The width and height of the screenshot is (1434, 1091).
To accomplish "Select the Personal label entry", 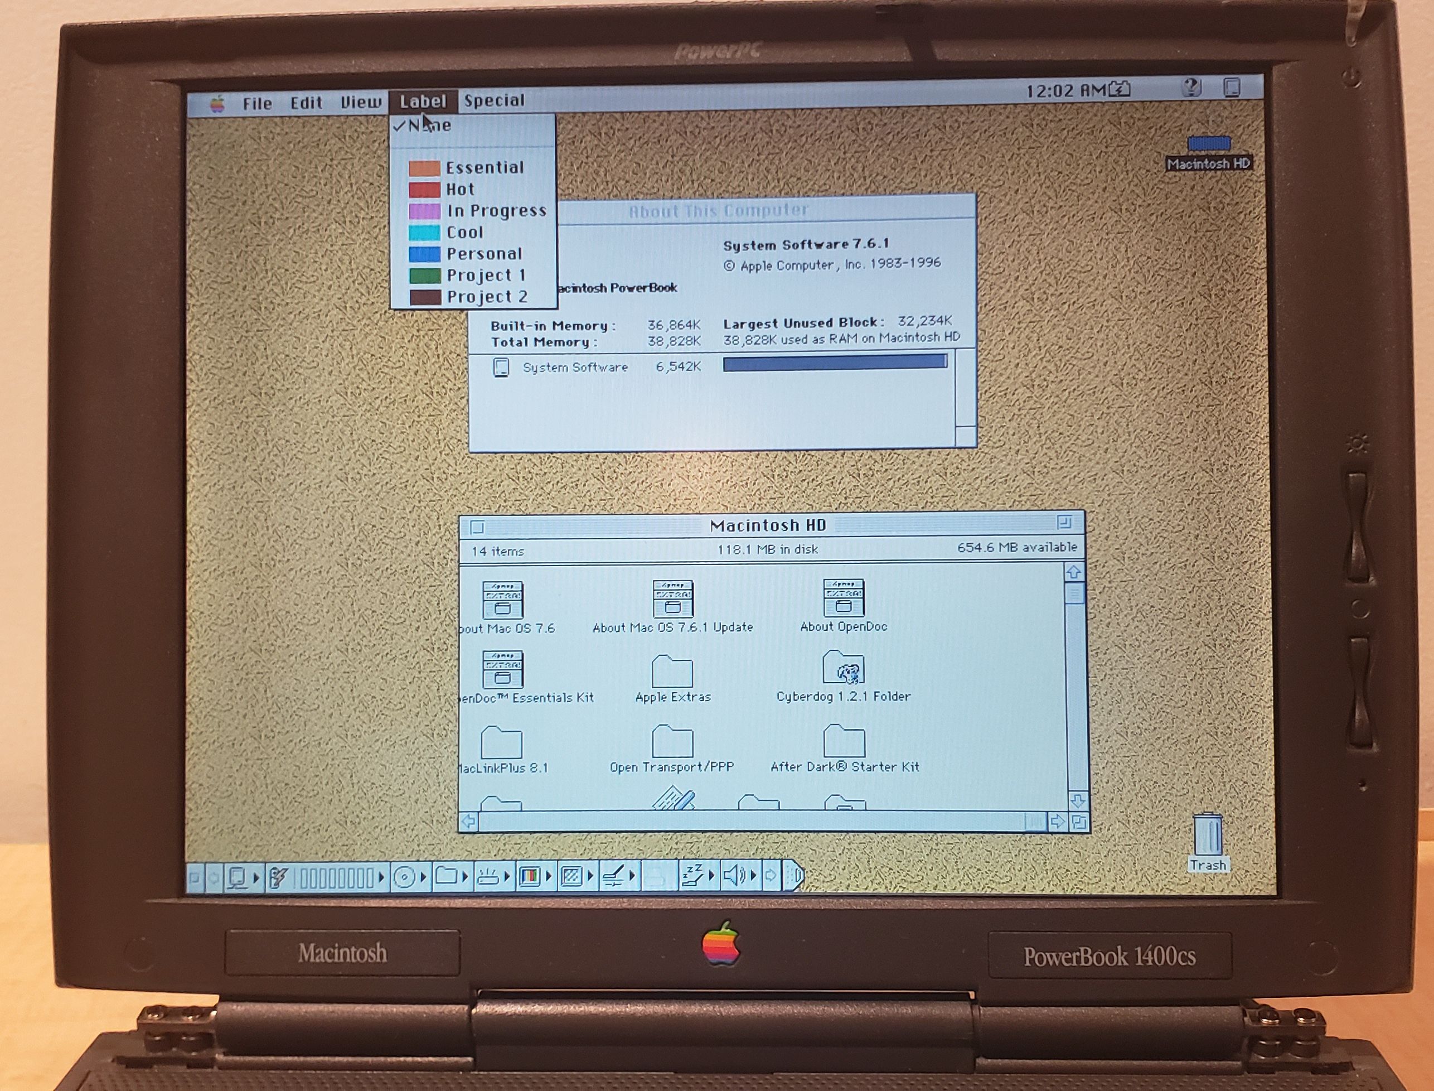I will tap(473, 253).
